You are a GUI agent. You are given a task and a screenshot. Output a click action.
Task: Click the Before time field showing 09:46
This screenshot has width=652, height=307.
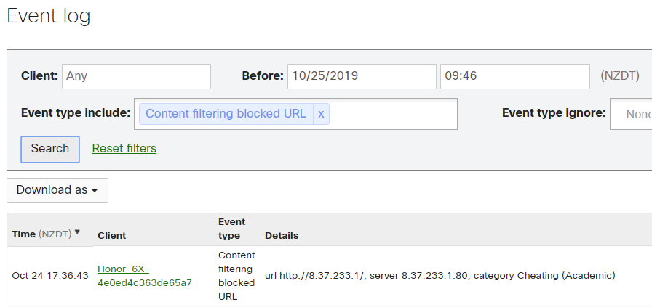point(514,76)
